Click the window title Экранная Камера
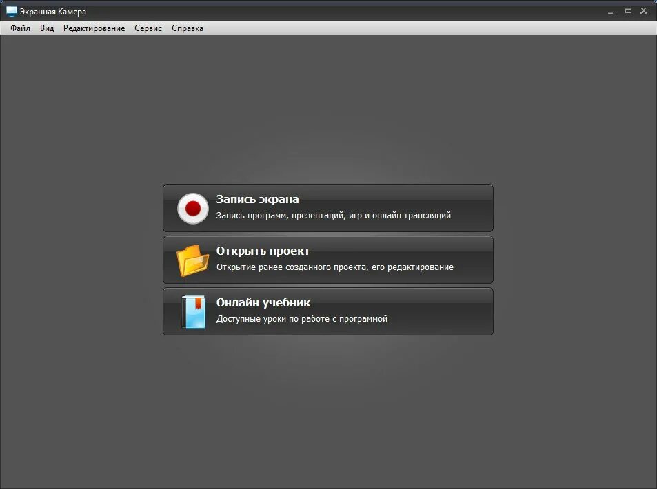The height and width of the screenshot is (489, 657). coord(53,12)
